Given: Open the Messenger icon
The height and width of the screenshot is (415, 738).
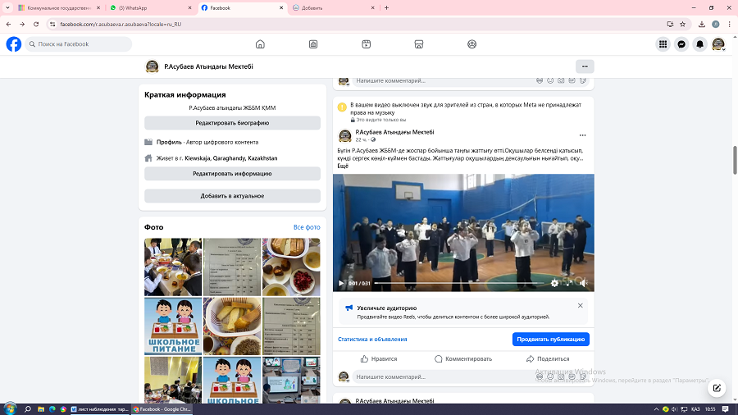Looking at the screenshot, I should pos(681,44).
